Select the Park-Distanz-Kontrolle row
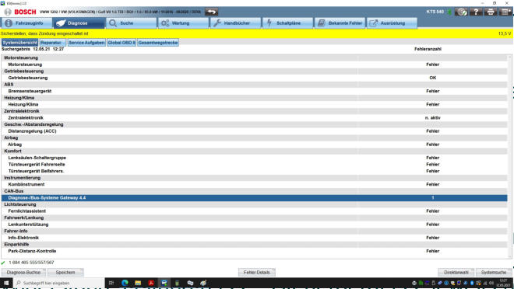This screenshot has width=514, height=289. [x=254, y=251]
